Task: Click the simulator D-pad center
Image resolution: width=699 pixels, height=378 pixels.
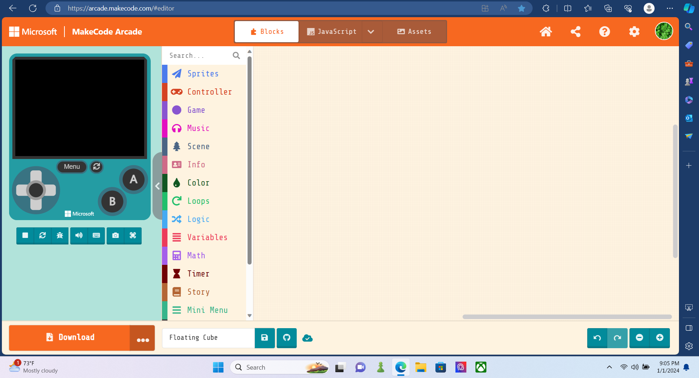Action: (x=36, y=190)
